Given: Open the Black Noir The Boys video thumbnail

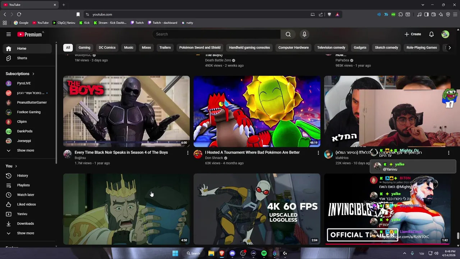Looking at the screenshot, I should [126, 111].
